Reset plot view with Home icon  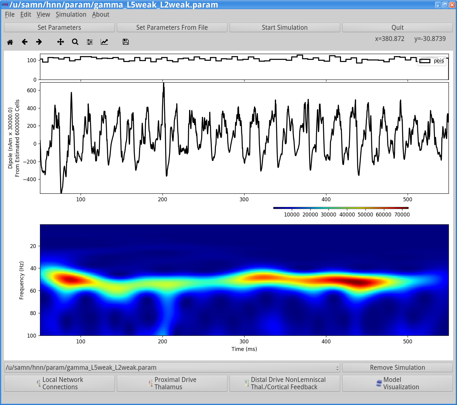pyautogui.click(x=10, y=42)
